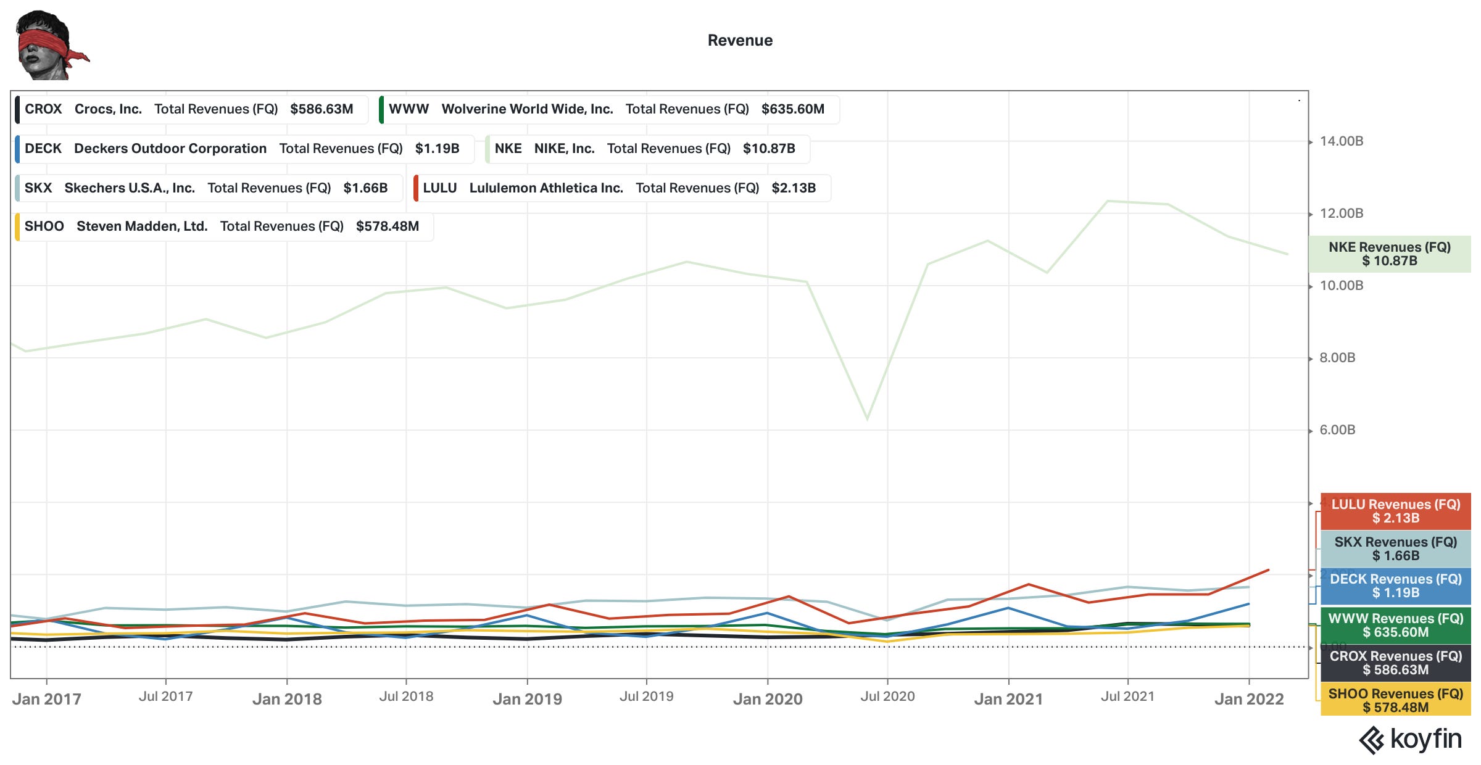Click the Koyfin logo icon
This screenshot has height=765, width=1481.
coord(1372,740)
